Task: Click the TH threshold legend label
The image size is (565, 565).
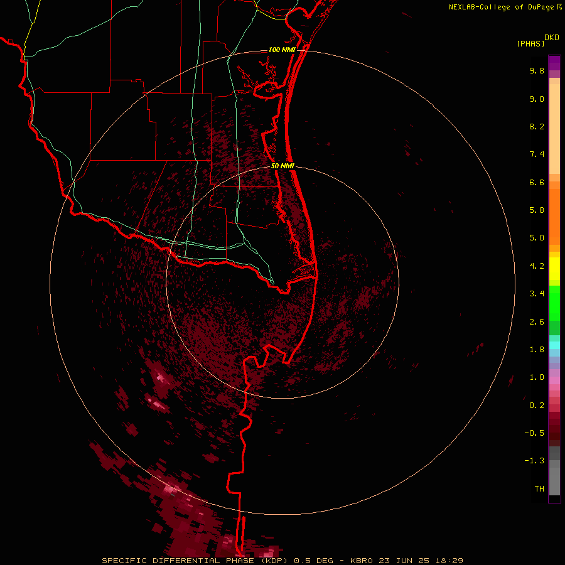Action: click(x=539, y=489)
